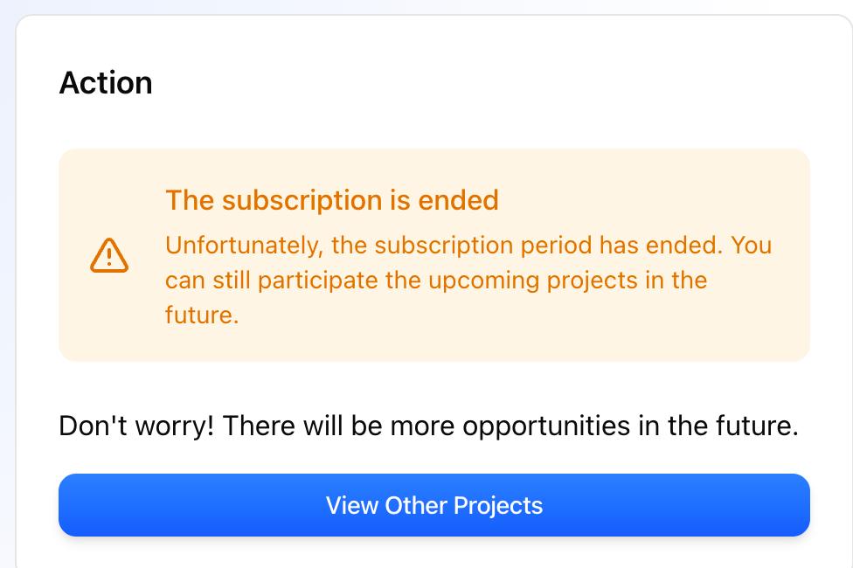Click the orange warning triangle icon
Image resolution: width=853 pixels, height=568 pixels.
click(x=108, y=255)
